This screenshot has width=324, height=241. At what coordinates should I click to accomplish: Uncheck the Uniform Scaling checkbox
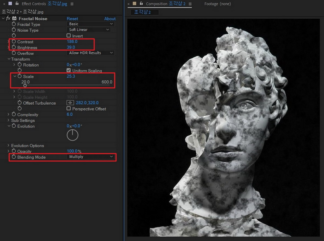(69, 70)
